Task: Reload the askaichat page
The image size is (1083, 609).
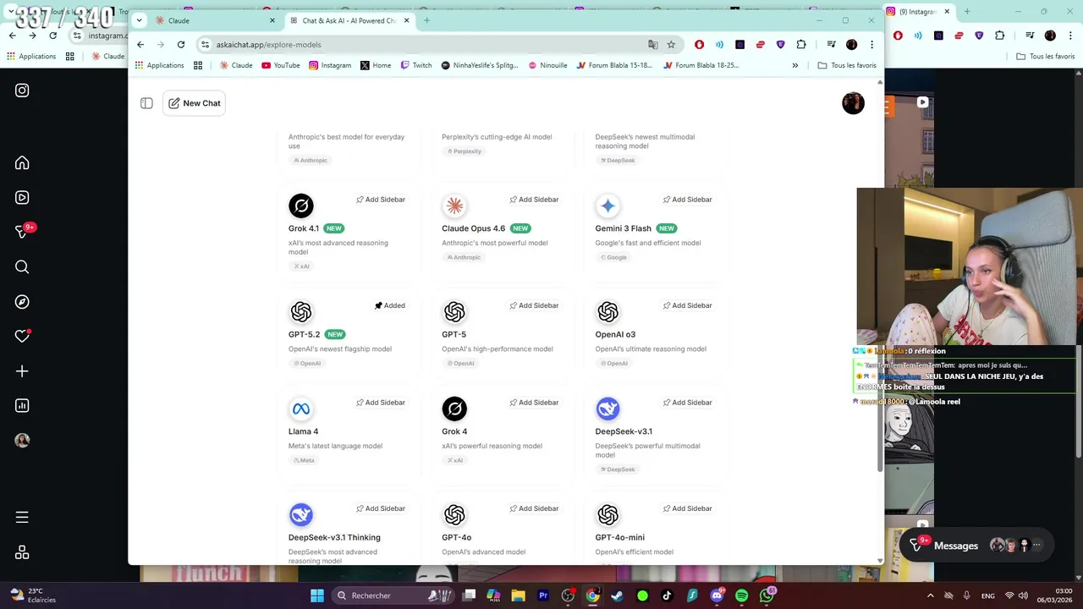Action: (x=181, y=44)
